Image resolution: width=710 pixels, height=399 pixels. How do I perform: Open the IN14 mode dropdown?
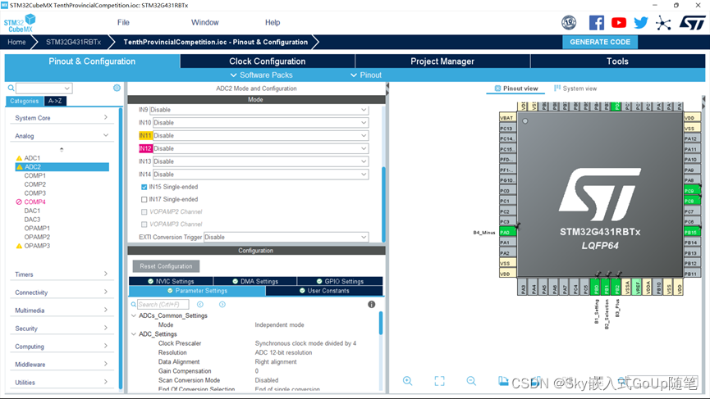point(261,174)
